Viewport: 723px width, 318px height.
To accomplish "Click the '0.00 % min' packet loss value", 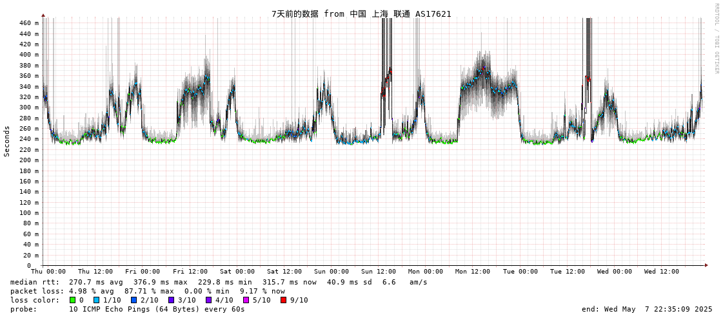I will coord(208,292).
